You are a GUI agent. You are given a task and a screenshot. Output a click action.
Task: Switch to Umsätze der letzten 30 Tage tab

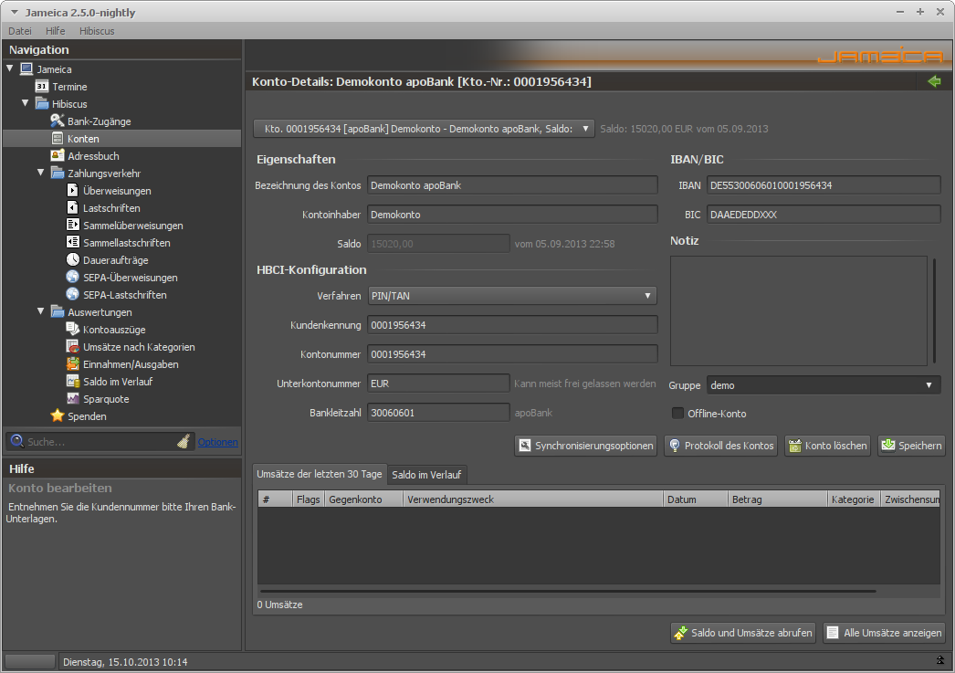pos(320,474)
